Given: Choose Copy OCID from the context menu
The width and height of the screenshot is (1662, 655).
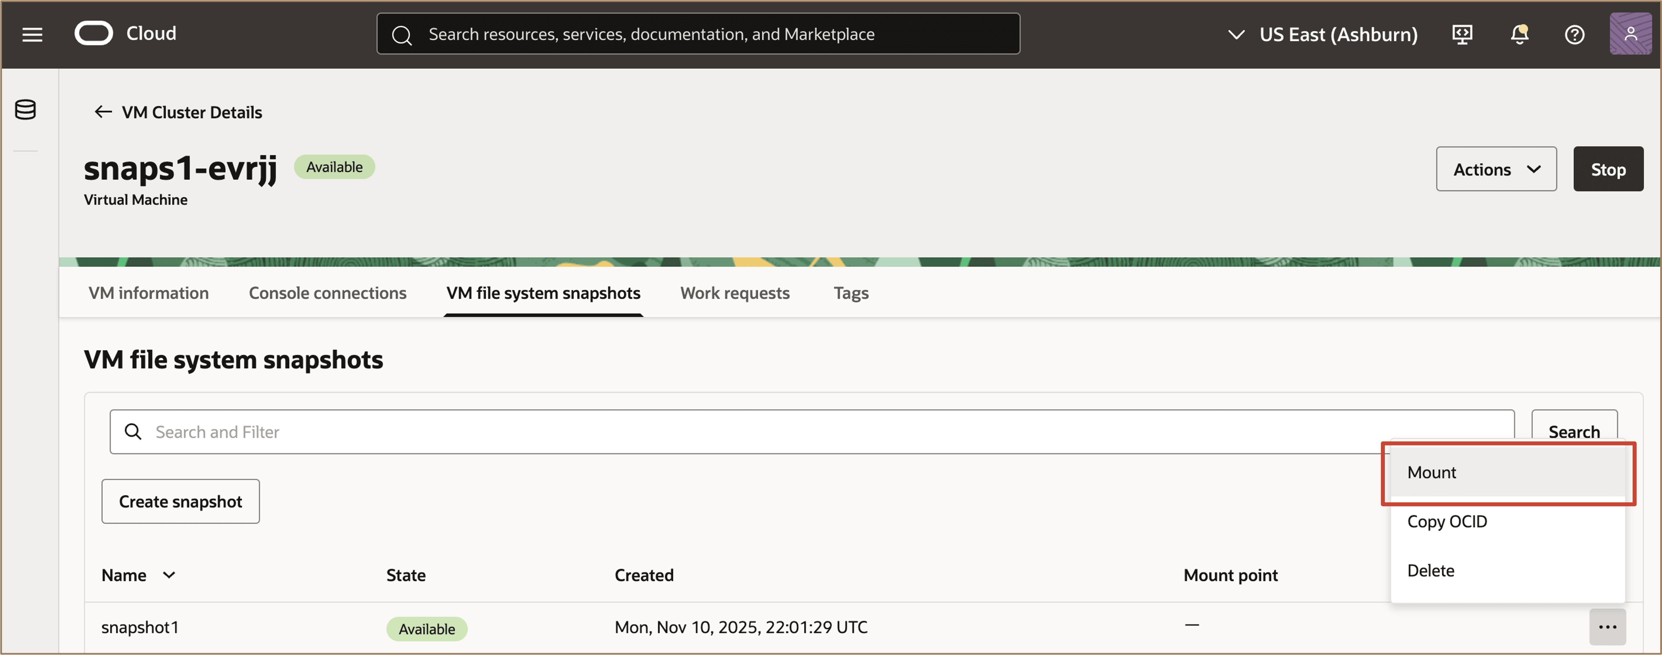Looking at the screenshot, I should pos(1446,521).
